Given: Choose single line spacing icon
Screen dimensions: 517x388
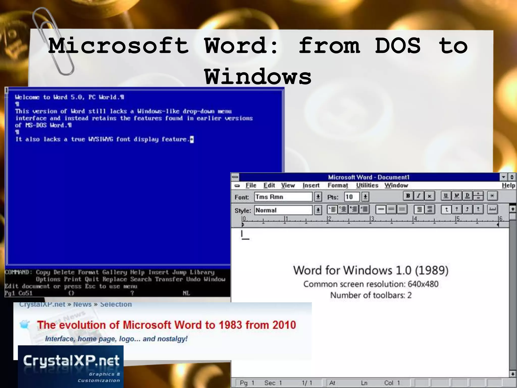Looking at the screenshot, I should click(381, 209).
